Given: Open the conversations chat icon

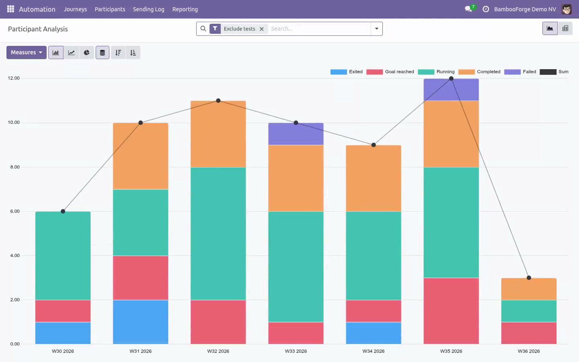Looking at the screenshot, I should (469, 9).
